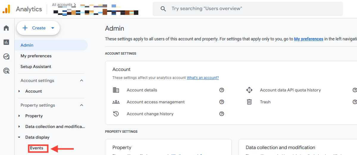
Task: Click help icon beside Account details
Action: pos(222,90)
